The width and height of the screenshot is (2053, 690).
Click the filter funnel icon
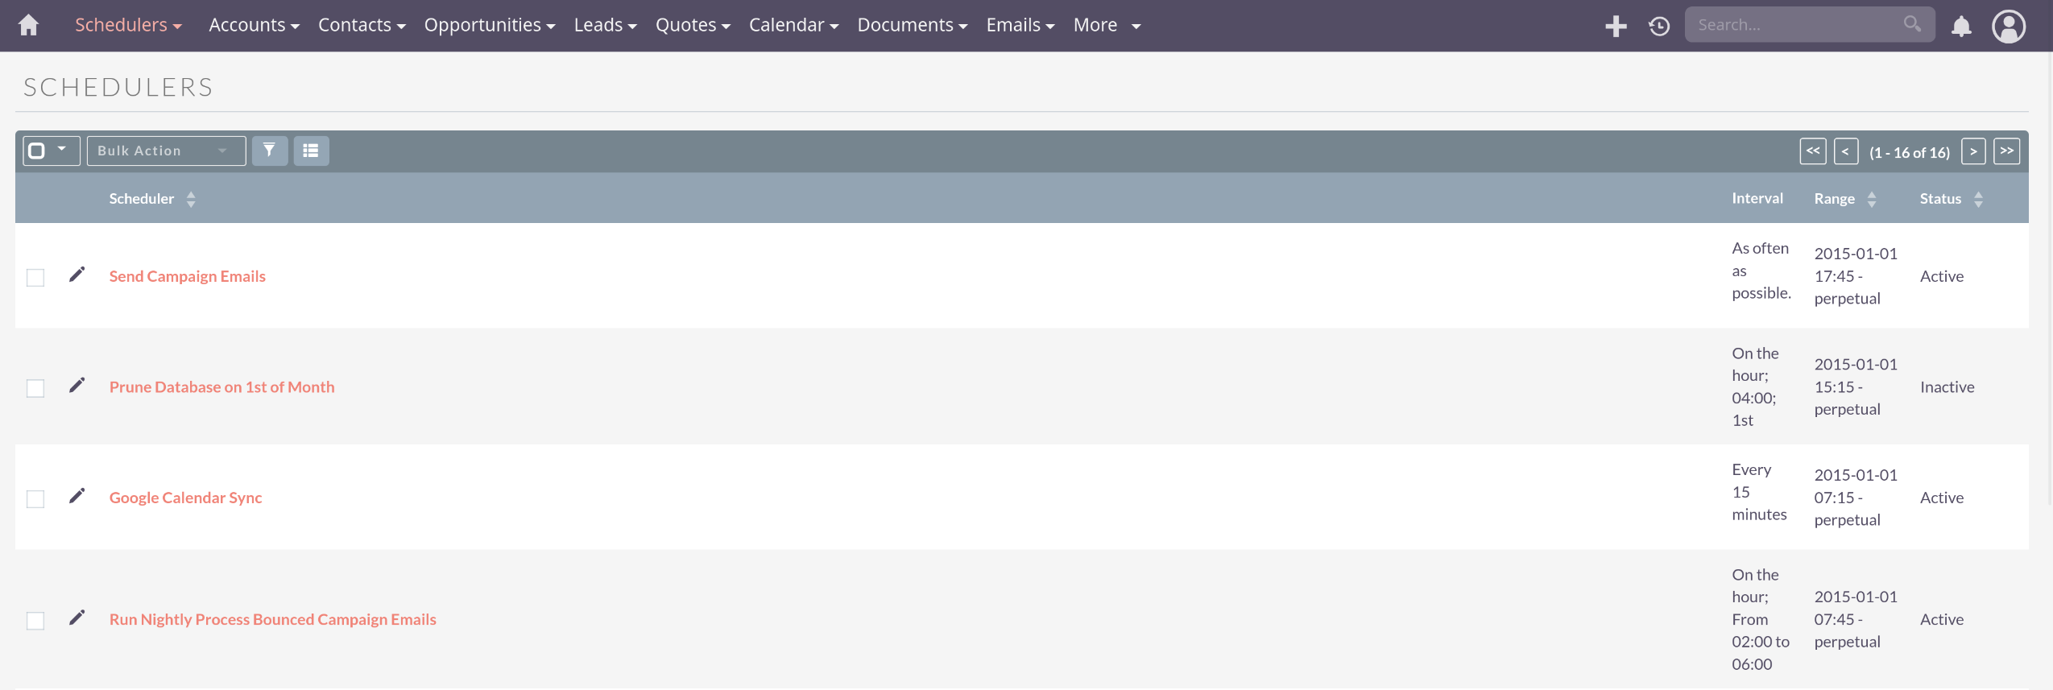pos(269,151)
